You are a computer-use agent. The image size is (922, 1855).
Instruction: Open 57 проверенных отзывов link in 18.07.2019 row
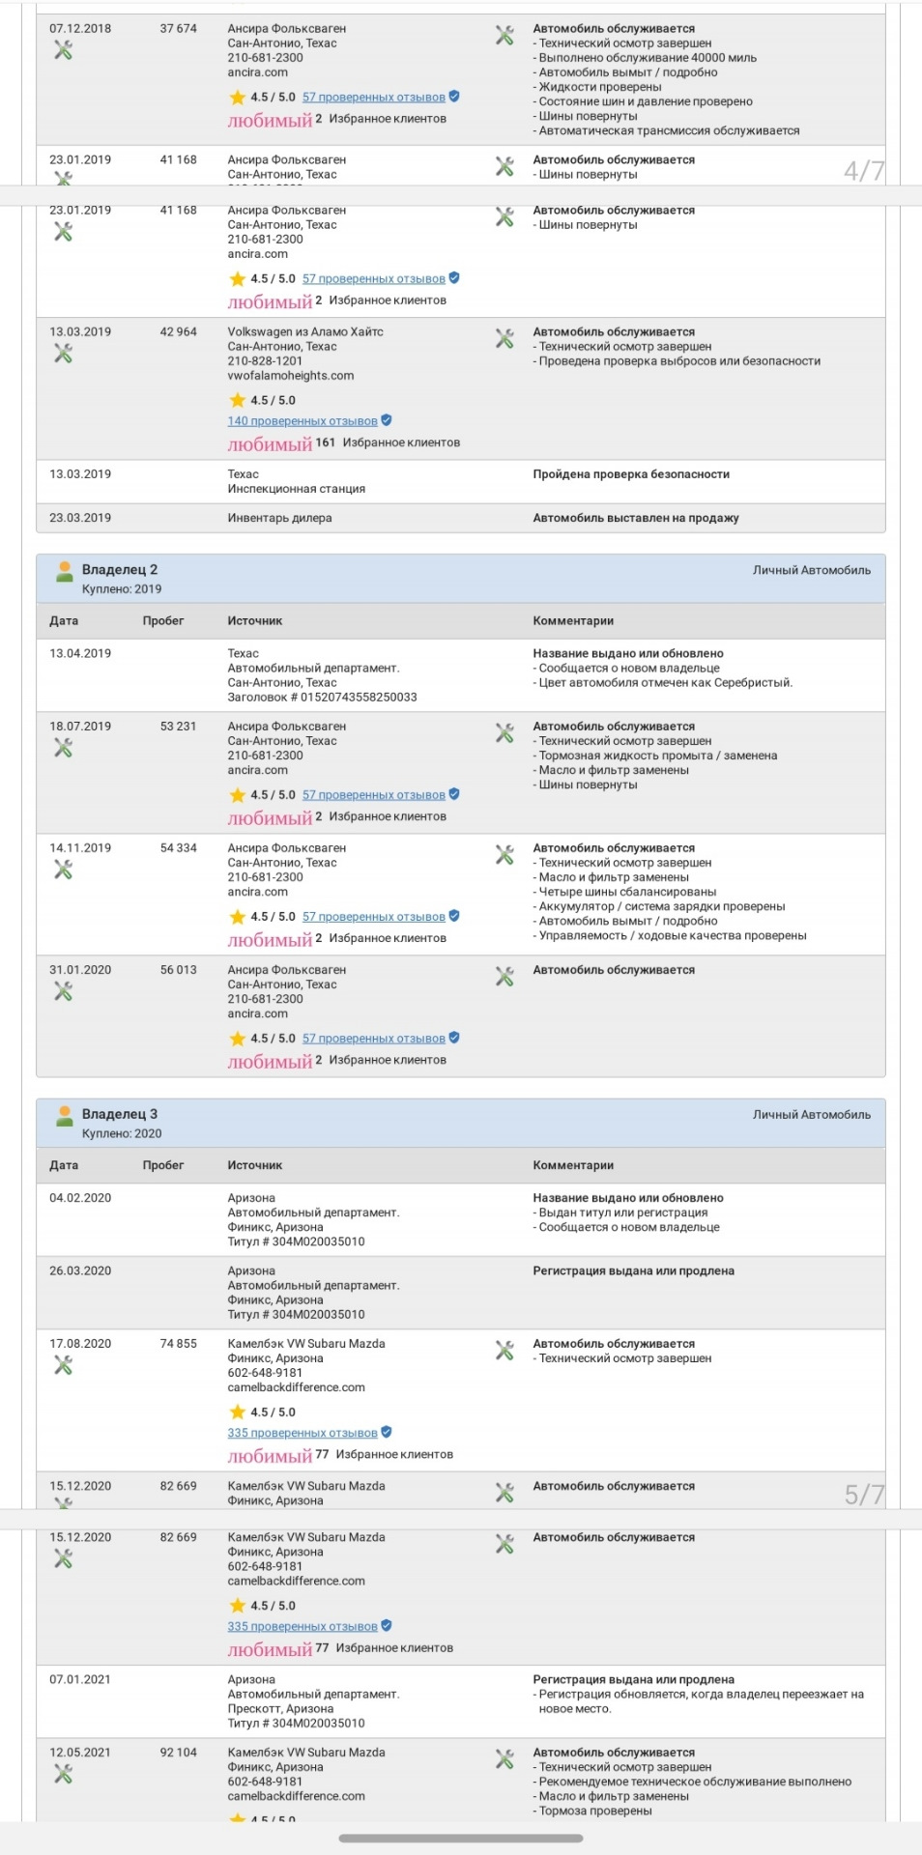click(373, 795)
